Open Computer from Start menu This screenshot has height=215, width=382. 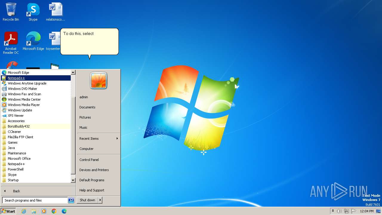click(98, 149)
